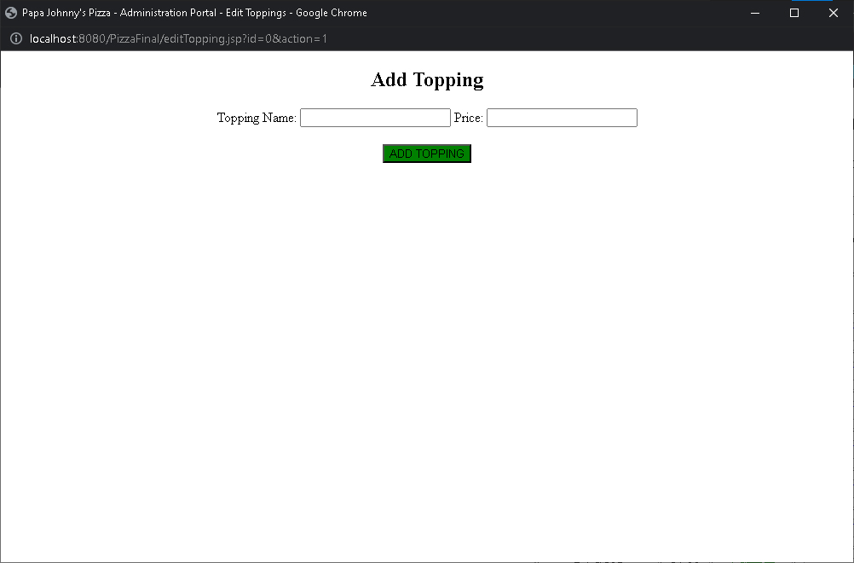
Task: Click the localhost host name in the URL
Action: pos(53,39)
